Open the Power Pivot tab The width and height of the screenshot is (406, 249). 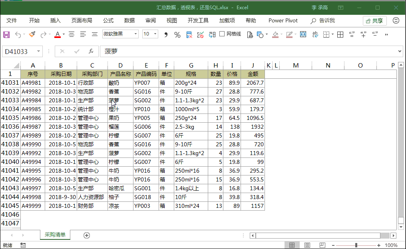coord(283,20)
